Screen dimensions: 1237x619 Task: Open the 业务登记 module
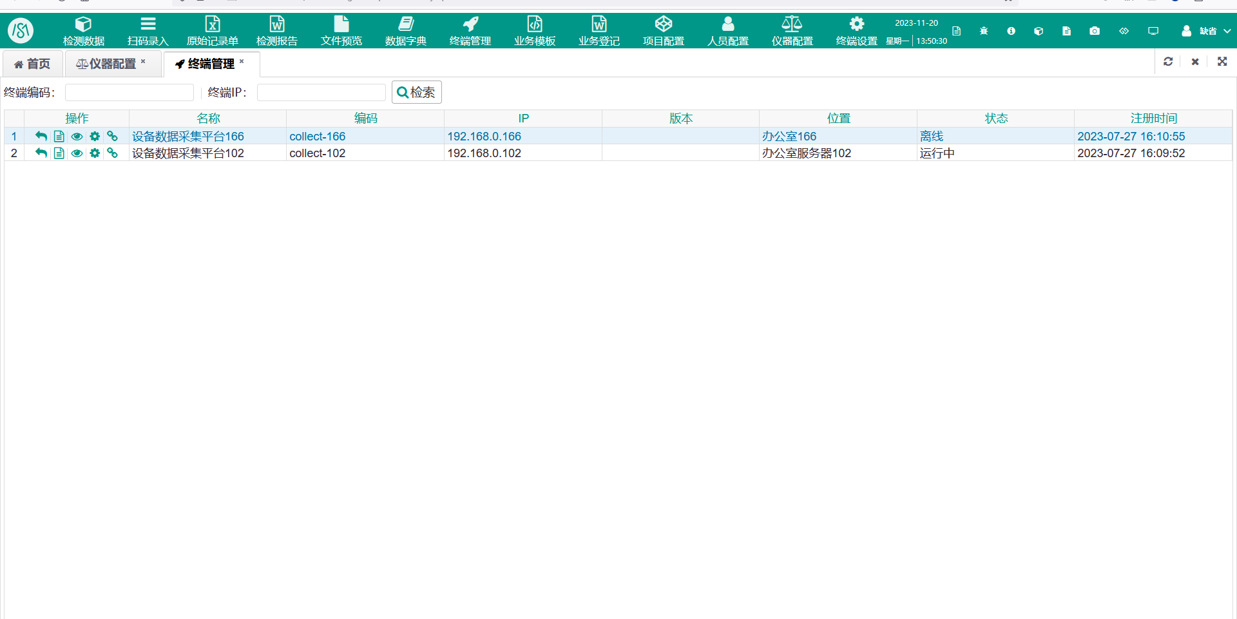(x=599, y=31)
